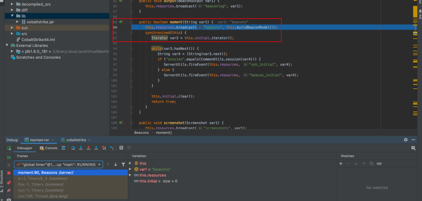Close the teamserver debug tab
The height and width of the screenshot is (201, 422).
click(x=53, y=140)
